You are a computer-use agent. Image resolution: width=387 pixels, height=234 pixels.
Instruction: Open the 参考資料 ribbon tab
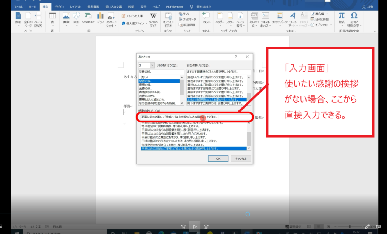(x=94, y=7)
